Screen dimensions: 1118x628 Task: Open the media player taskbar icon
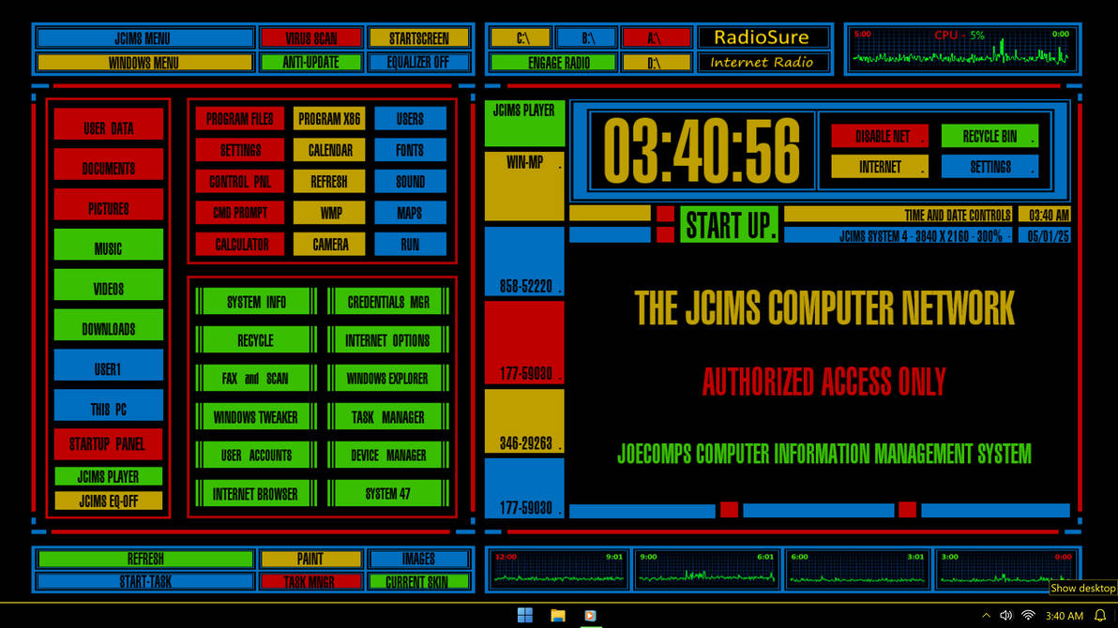click(590, 615)
